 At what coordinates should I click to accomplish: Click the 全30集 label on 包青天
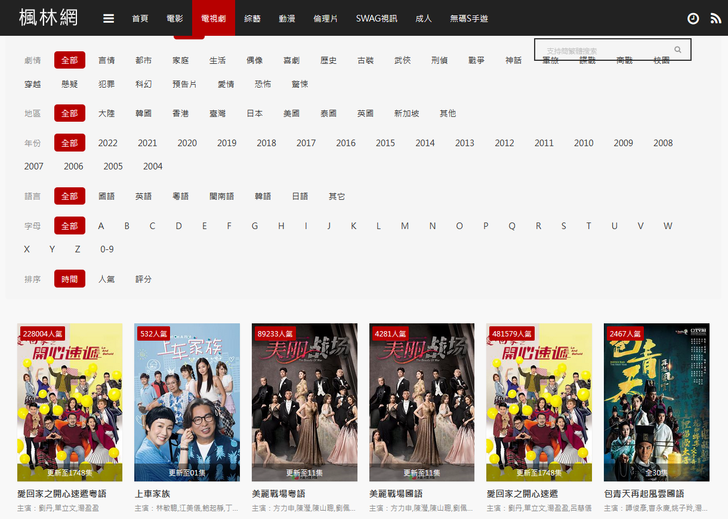(x=656, y=472)
